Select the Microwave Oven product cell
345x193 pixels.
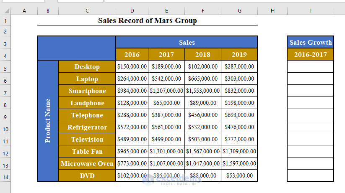(87, 163)
